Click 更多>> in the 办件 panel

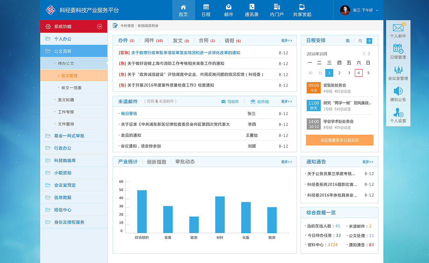point(287,41)
